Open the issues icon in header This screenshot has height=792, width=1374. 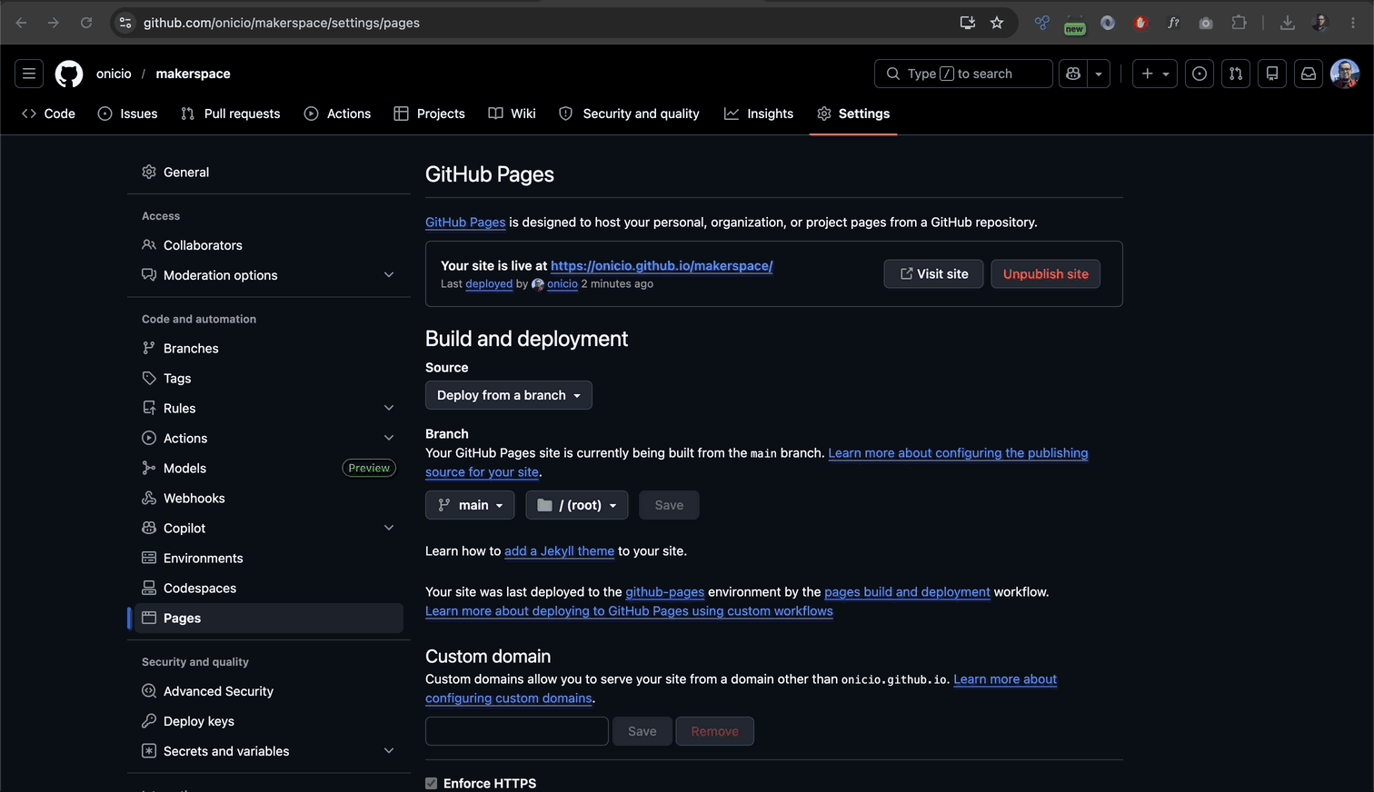point(1200,74)
